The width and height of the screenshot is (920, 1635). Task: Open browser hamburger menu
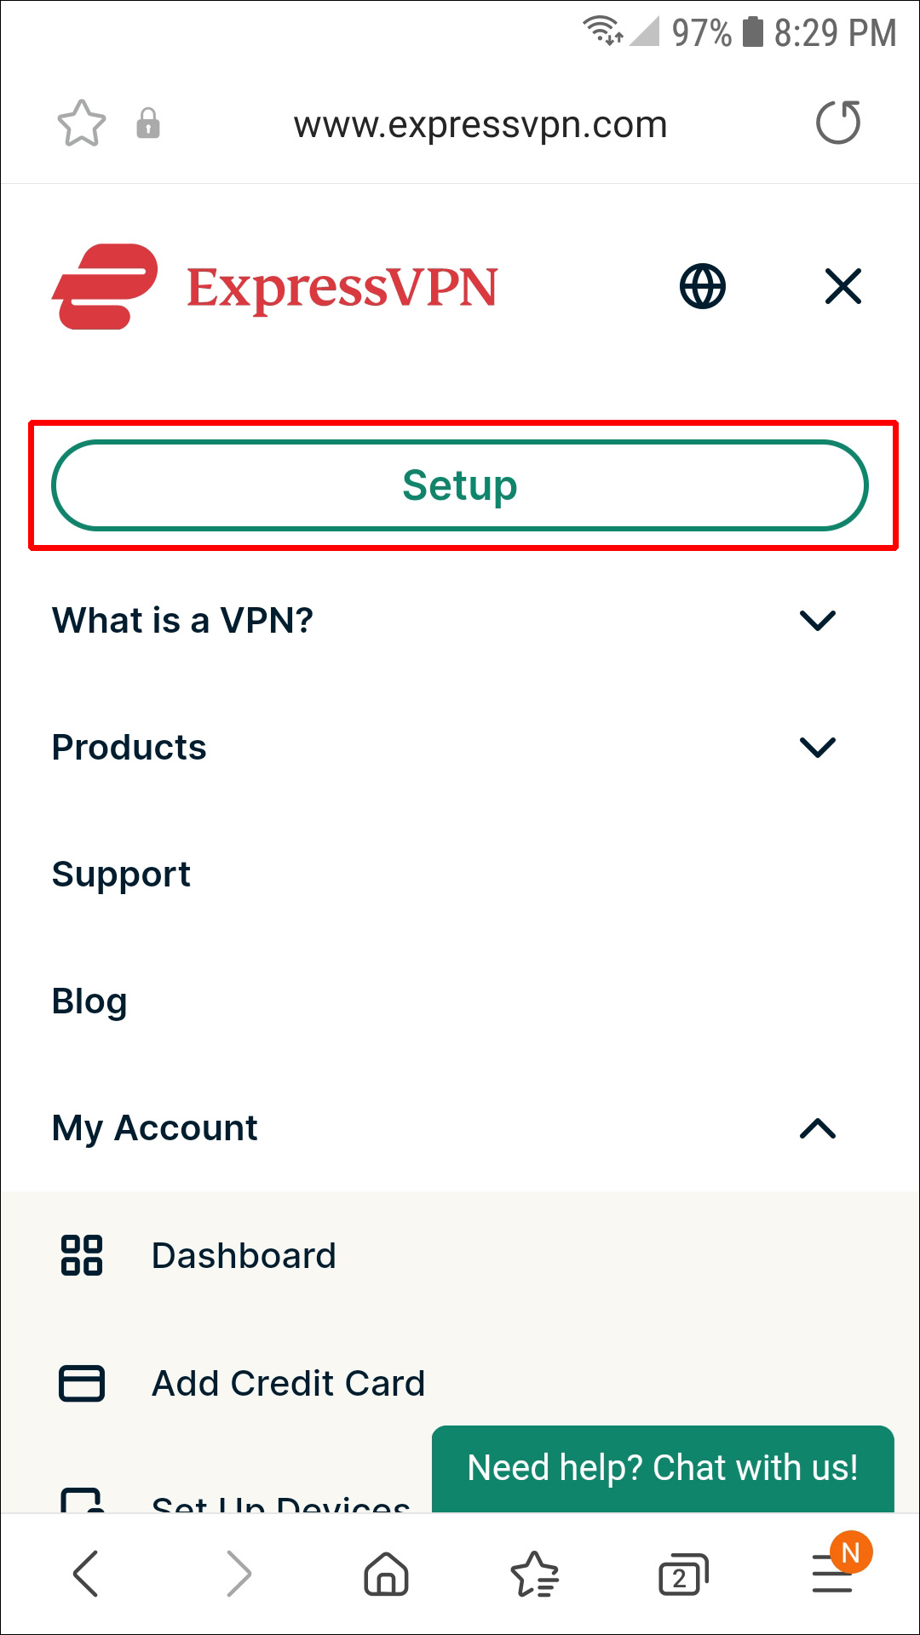[832, 1573]
